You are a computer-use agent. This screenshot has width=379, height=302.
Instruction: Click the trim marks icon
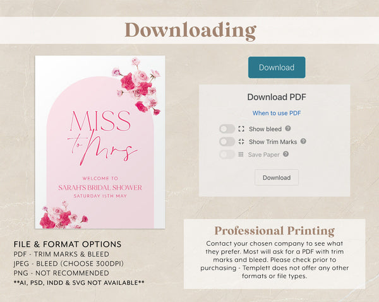click(241, 142)
